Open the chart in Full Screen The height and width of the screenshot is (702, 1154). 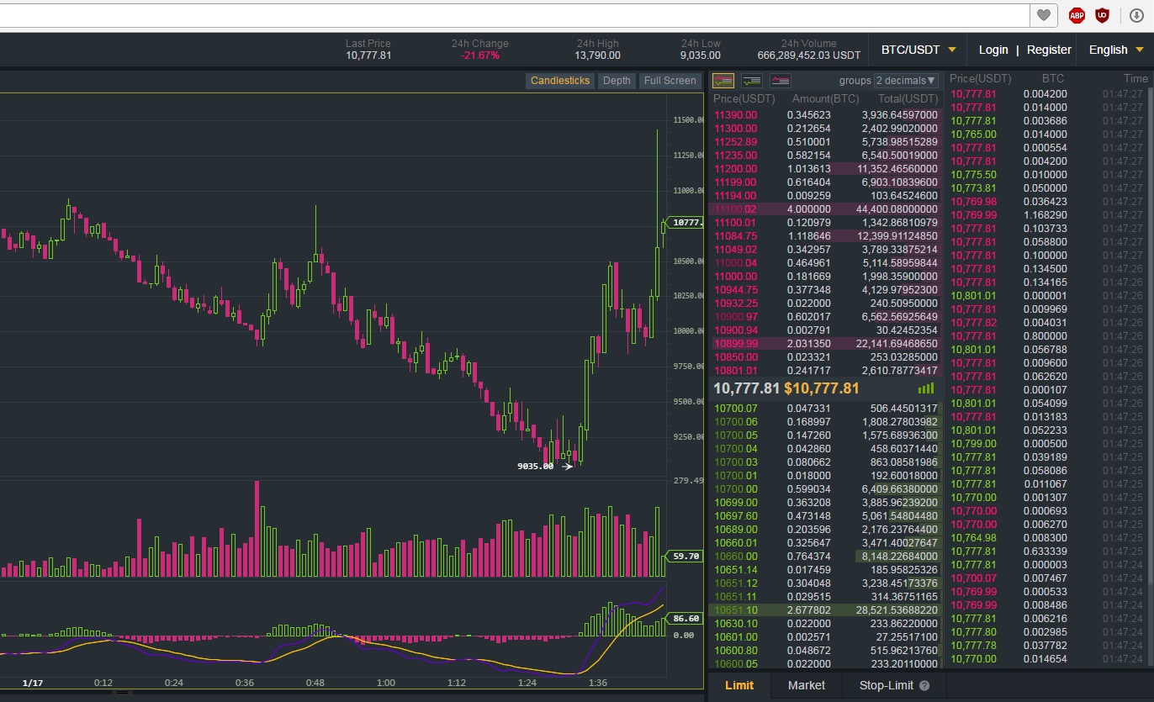pyautogui.click(x=670, y=81)
